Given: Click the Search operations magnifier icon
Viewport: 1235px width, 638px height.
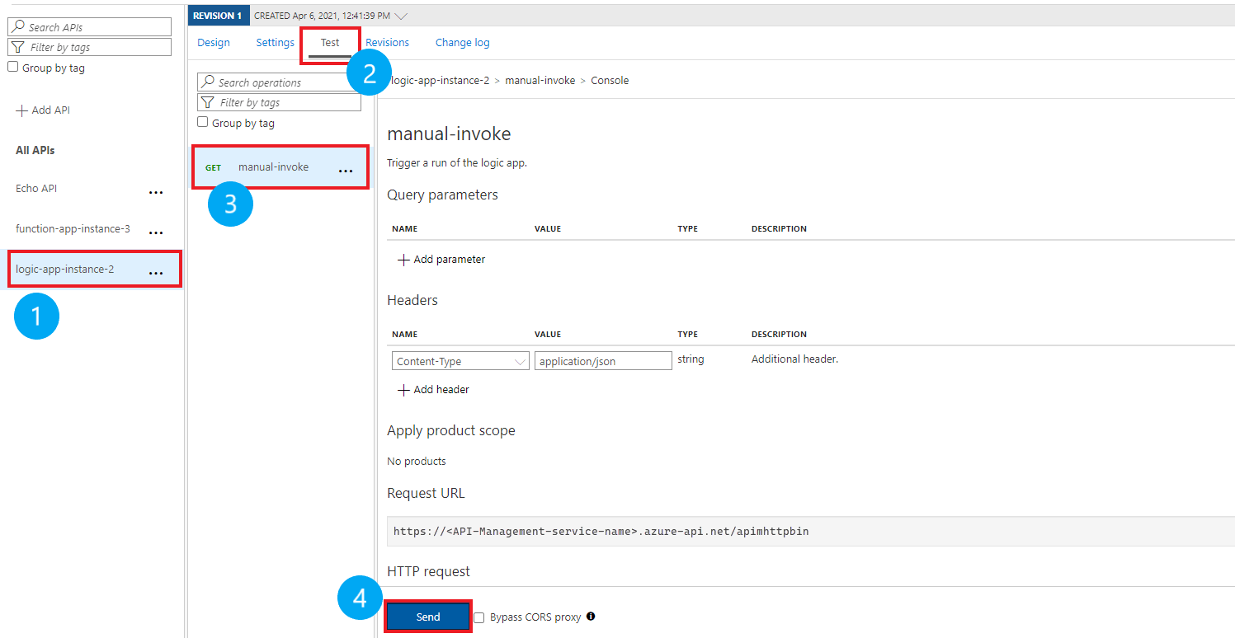Looking at the screenshot, I should (209, 82).
